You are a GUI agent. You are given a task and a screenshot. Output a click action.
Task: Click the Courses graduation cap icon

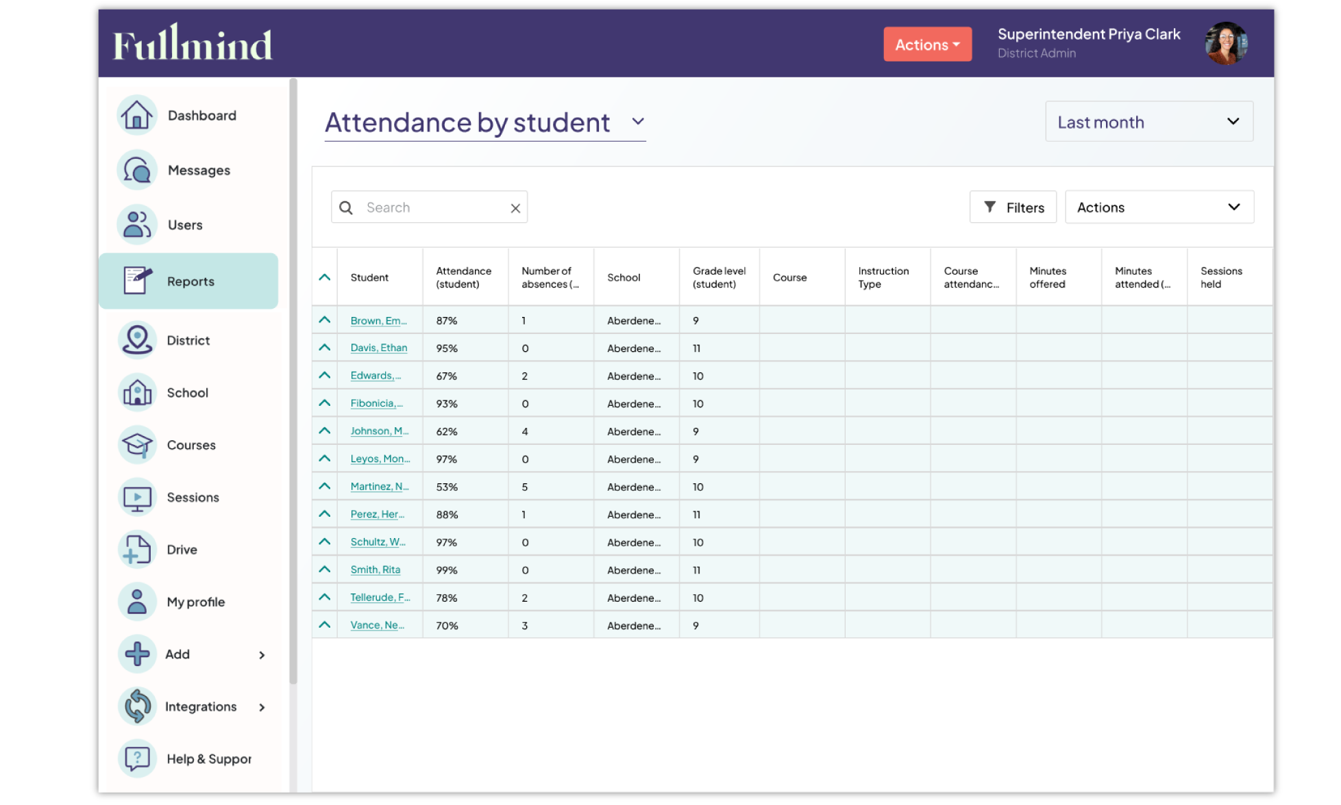(x=137, y=445)
